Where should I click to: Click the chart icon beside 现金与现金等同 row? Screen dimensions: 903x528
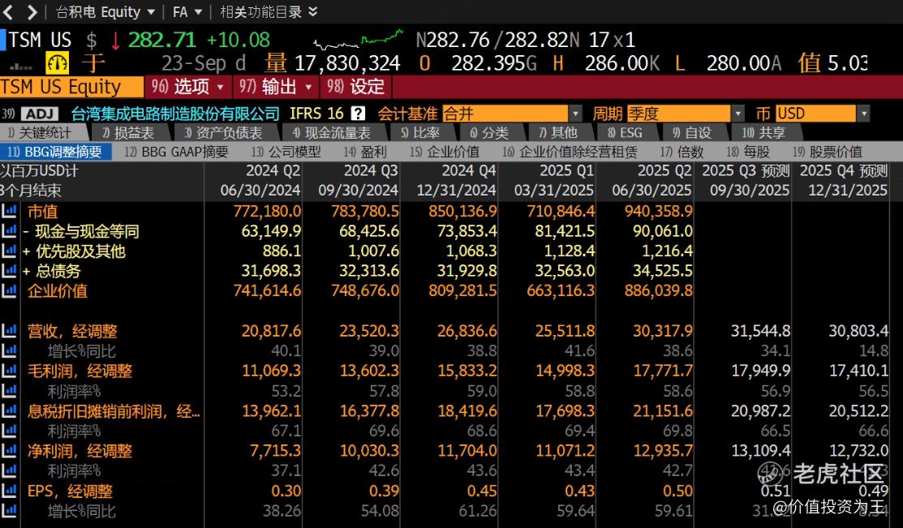tap(9, 231)
